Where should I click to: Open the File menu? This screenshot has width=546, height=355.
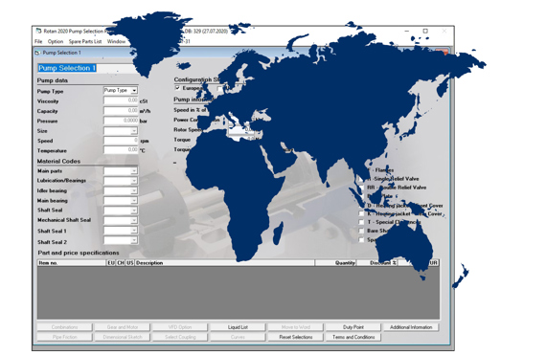[38, 41]
